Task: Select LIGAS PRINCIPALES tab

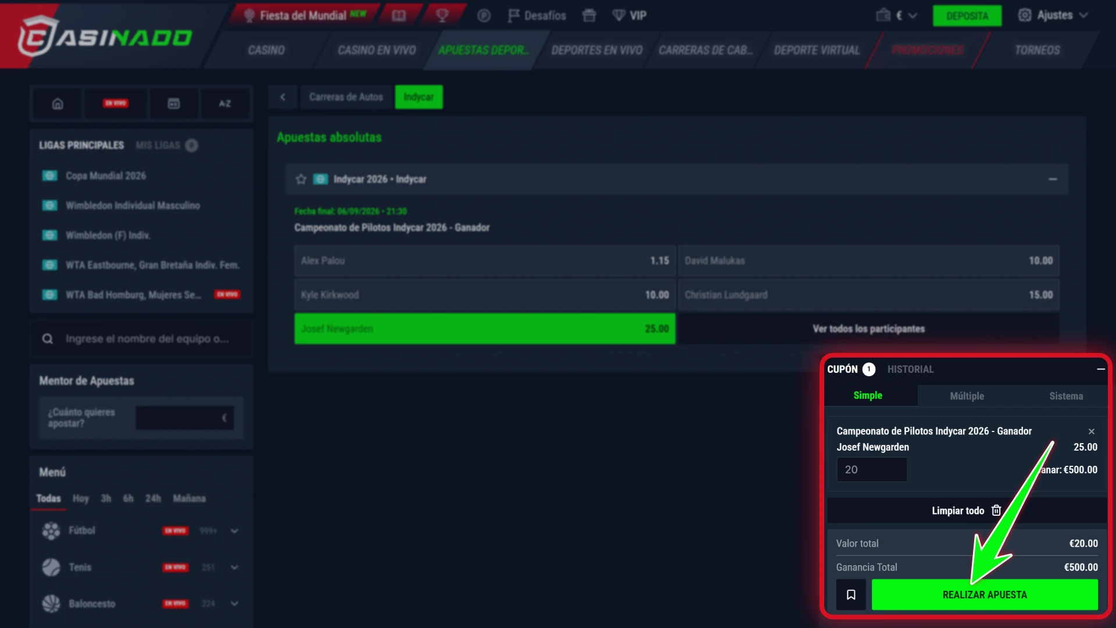Action: [81, 145]
